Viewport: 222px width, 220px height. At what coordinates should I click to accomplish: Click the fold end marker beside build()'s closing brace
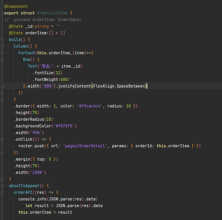[x=2, y=179]
